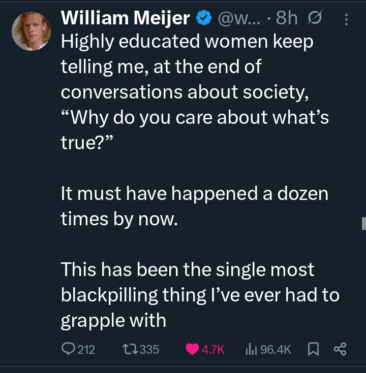Click the 335 reposts count

tap(149, 349)
